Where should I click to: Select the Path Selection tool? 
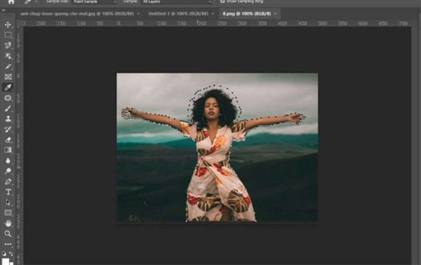tap(8, 202)
